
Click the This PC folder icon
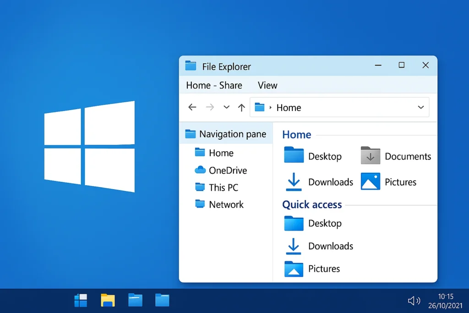pyautogui.click(x=200, y=187)
